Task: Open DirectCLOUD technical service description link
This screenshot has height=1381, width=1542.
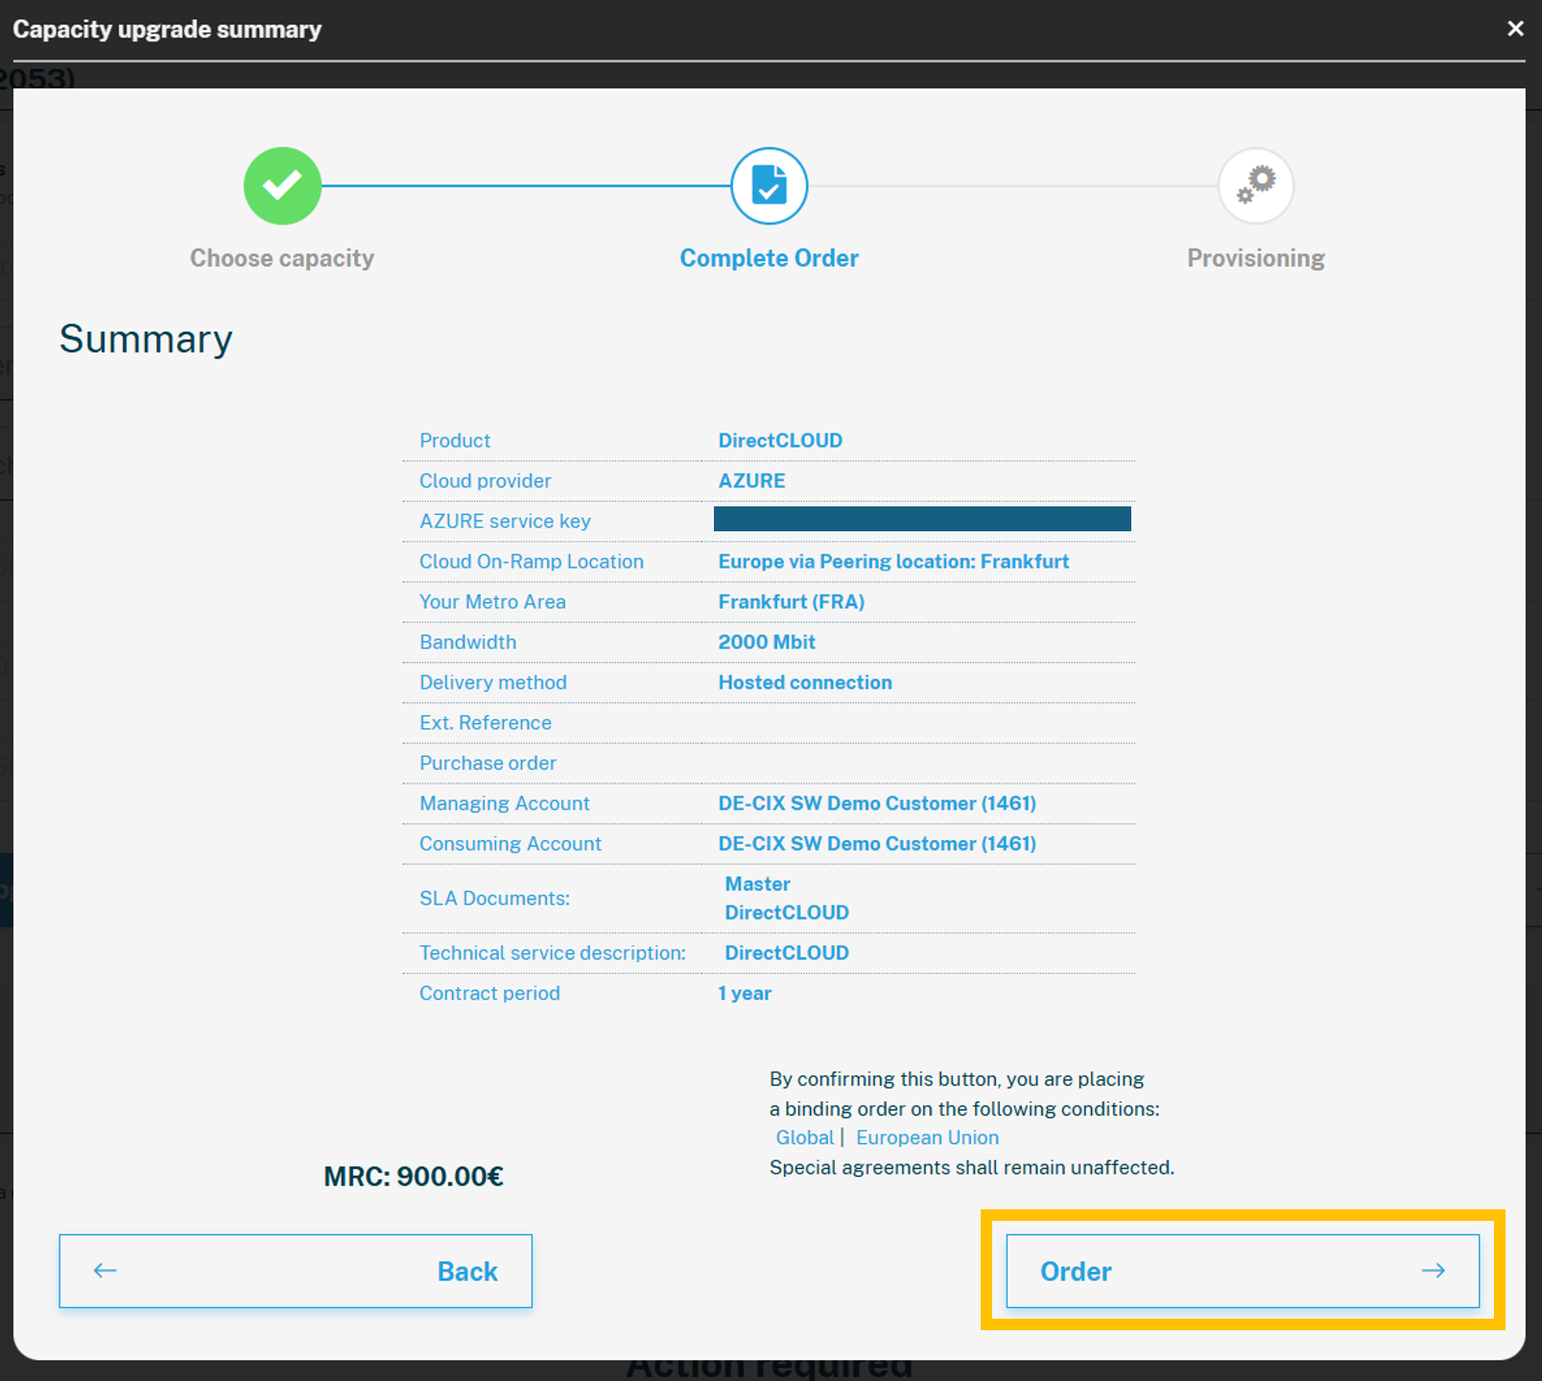Action: (x=786, y=953)
